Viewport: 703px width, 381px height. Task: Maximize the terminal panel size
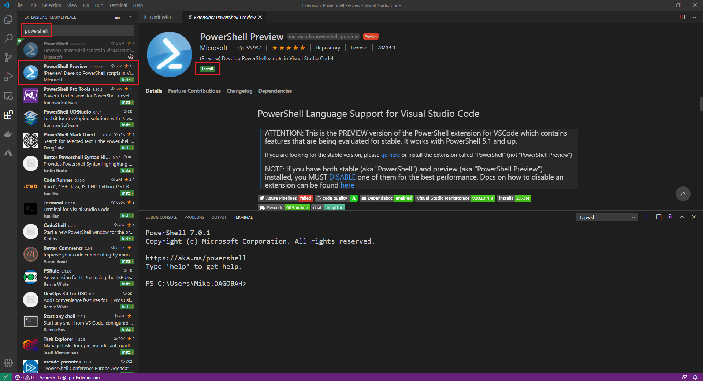click(x=682, y=217)
